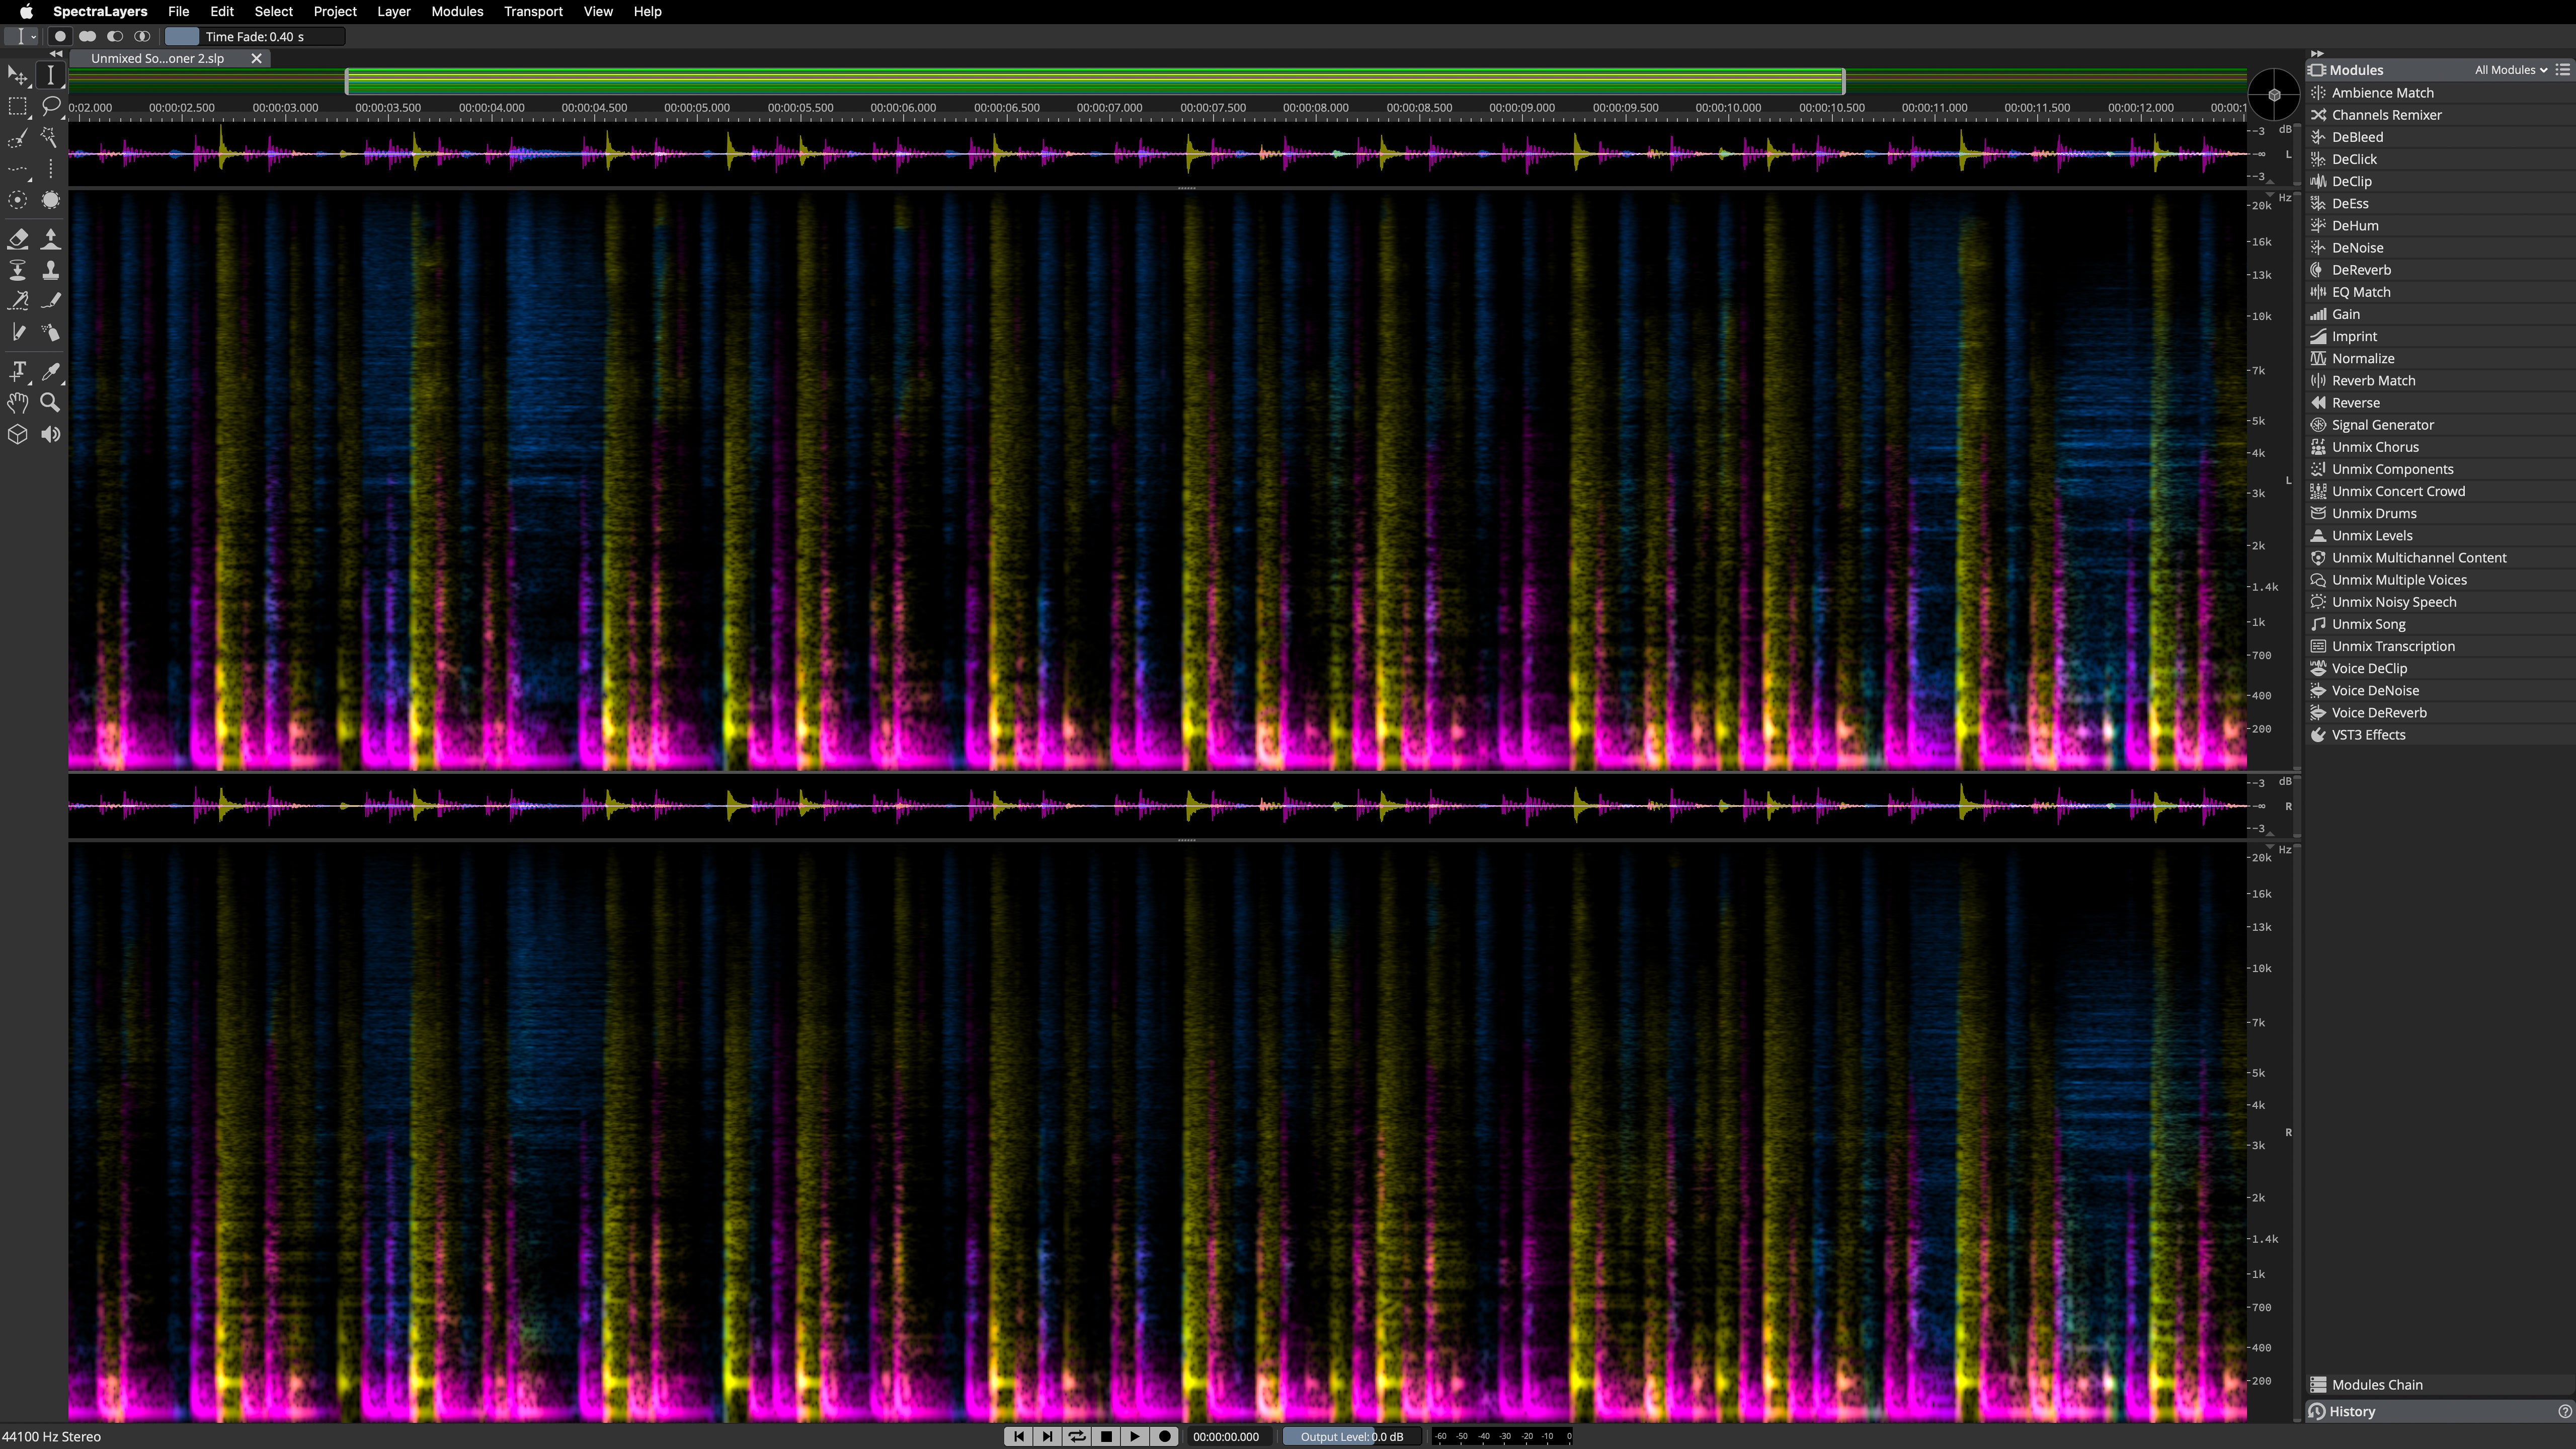Open the DeNoise module

click(2439, 248)
